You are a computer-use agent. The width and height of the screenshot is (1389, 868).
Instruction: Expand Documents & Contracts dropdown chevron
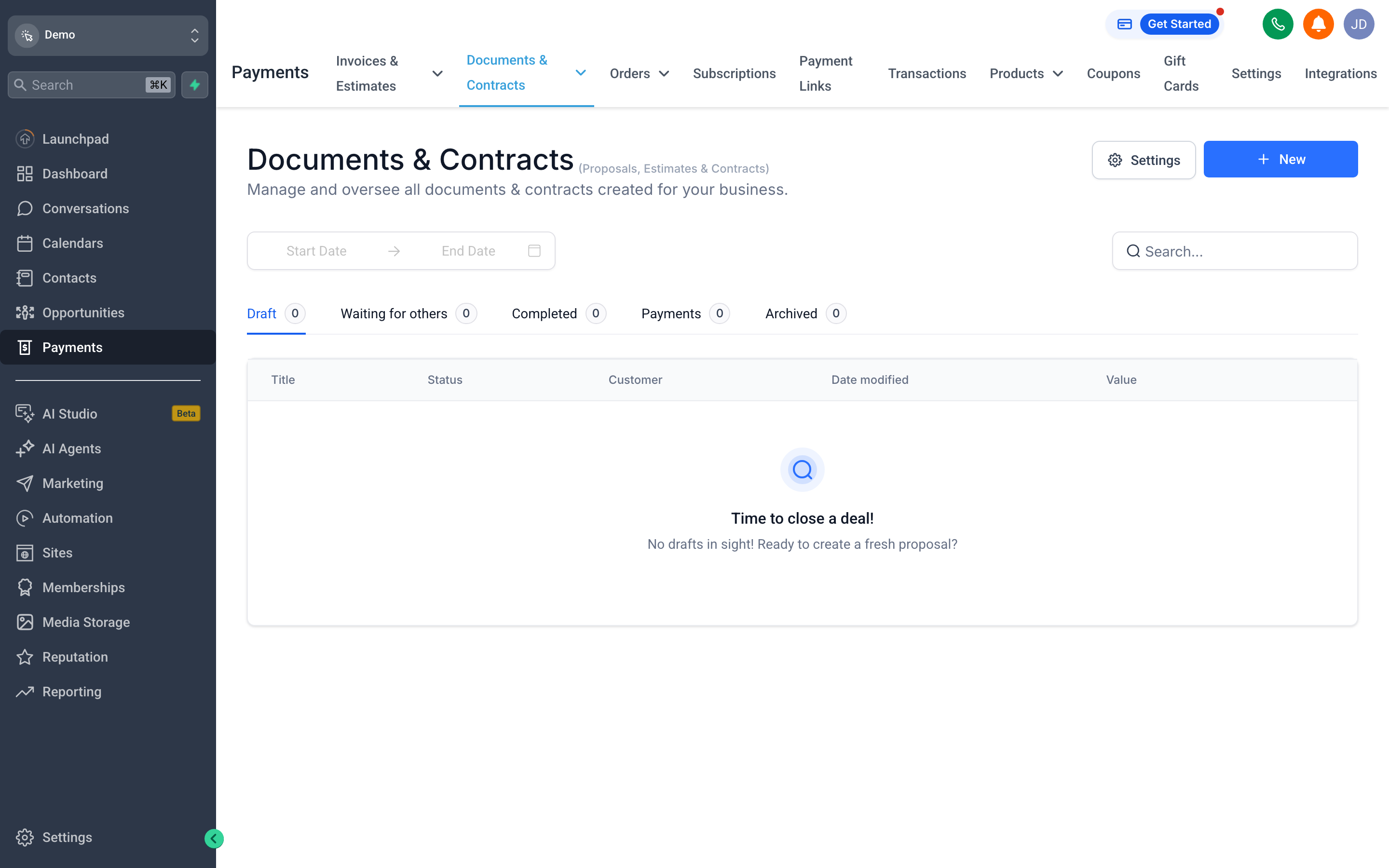pyautogui.click(x=580, y=72)
